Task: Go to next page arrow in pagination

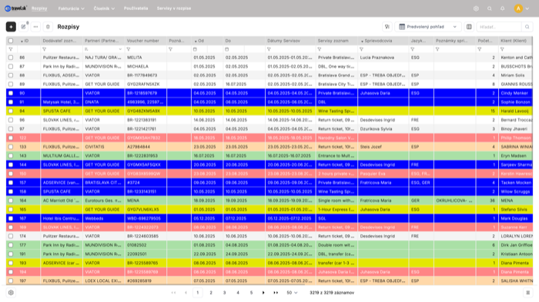Action: coord(263,293)
